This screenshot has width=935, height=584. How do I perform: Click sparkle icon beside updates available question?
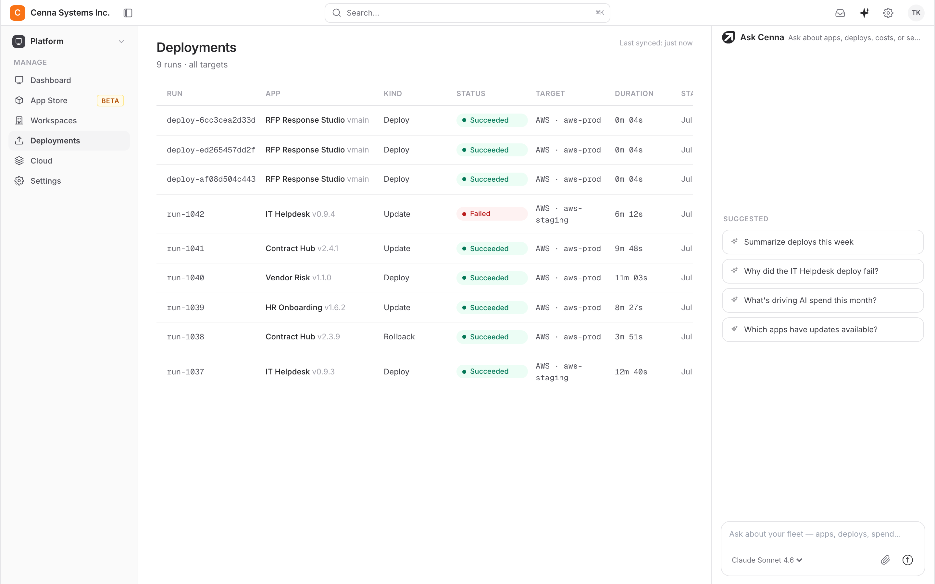point(734,329)
